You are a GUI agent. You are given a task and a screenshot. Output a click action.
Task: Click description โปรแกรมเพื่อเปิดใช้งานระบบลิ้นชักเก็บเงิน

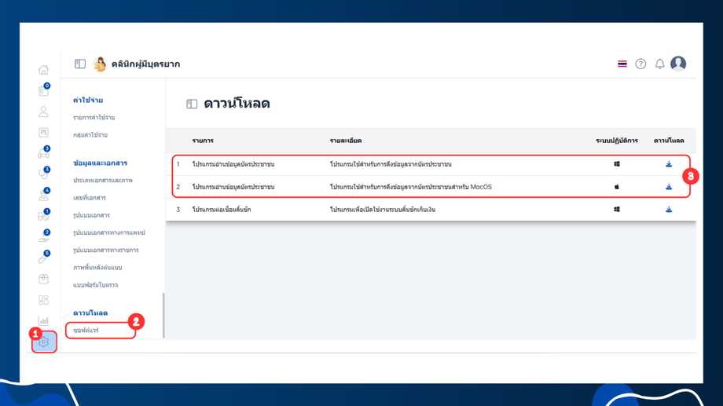pyautogui.click(x=383, y=209)
